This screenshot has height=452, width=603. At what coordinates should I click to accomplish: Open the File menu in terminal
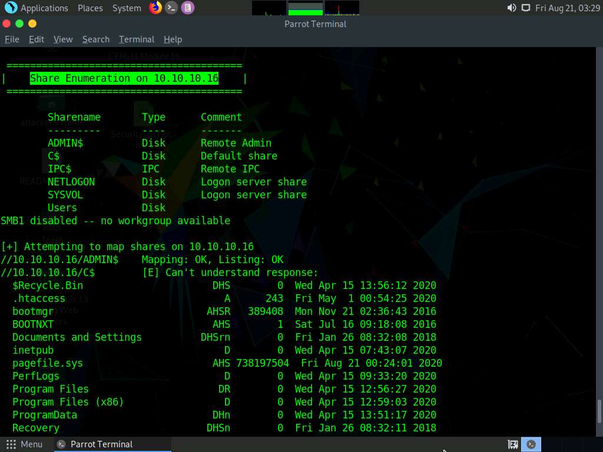(x=12, y=39)
